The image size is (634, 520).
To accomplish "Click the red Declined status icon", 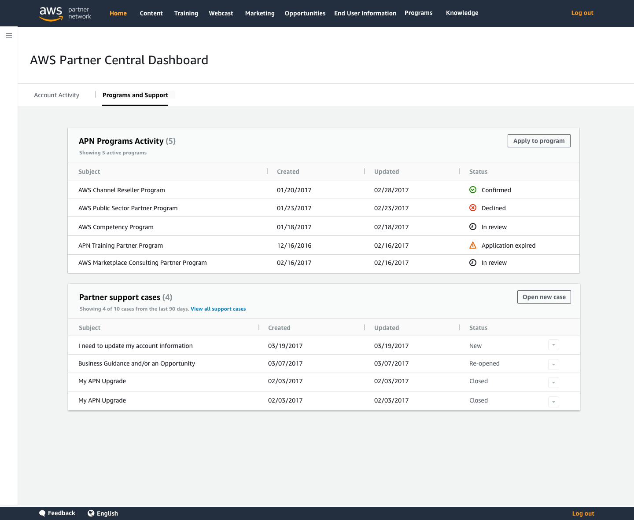I will coord(473,208).
